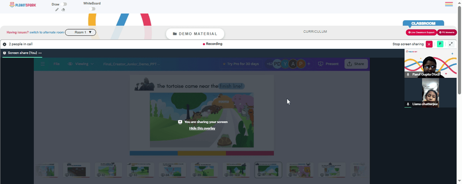Click Try Pro for 30 days
462x184 pixels.
click(241, 63)
